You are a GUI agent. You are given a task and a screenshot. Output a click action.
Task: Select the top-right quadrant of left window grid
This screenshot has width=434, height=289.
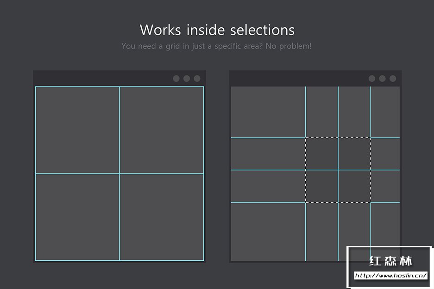point(162,130)
